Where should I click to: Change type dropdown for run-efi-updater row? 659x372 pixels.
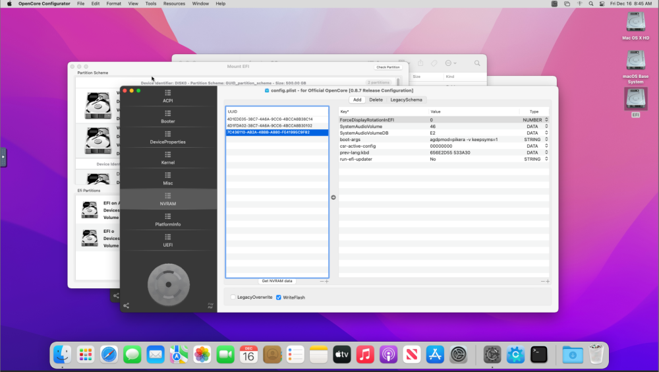(546, 159)
